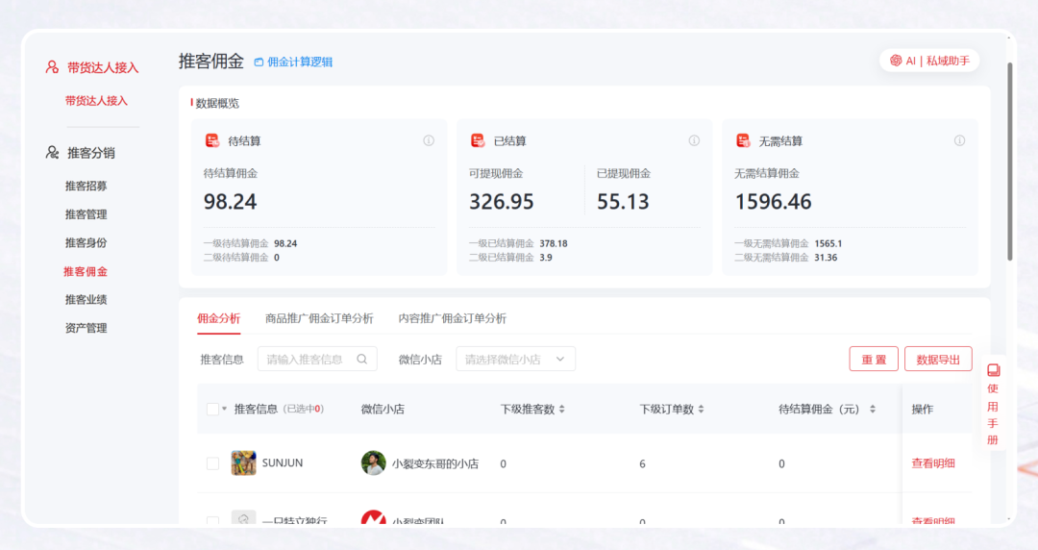Switch to 商品推广佣金订单分析 tab
This screenshot has width=1038, height=550.
tap(319, 318)
